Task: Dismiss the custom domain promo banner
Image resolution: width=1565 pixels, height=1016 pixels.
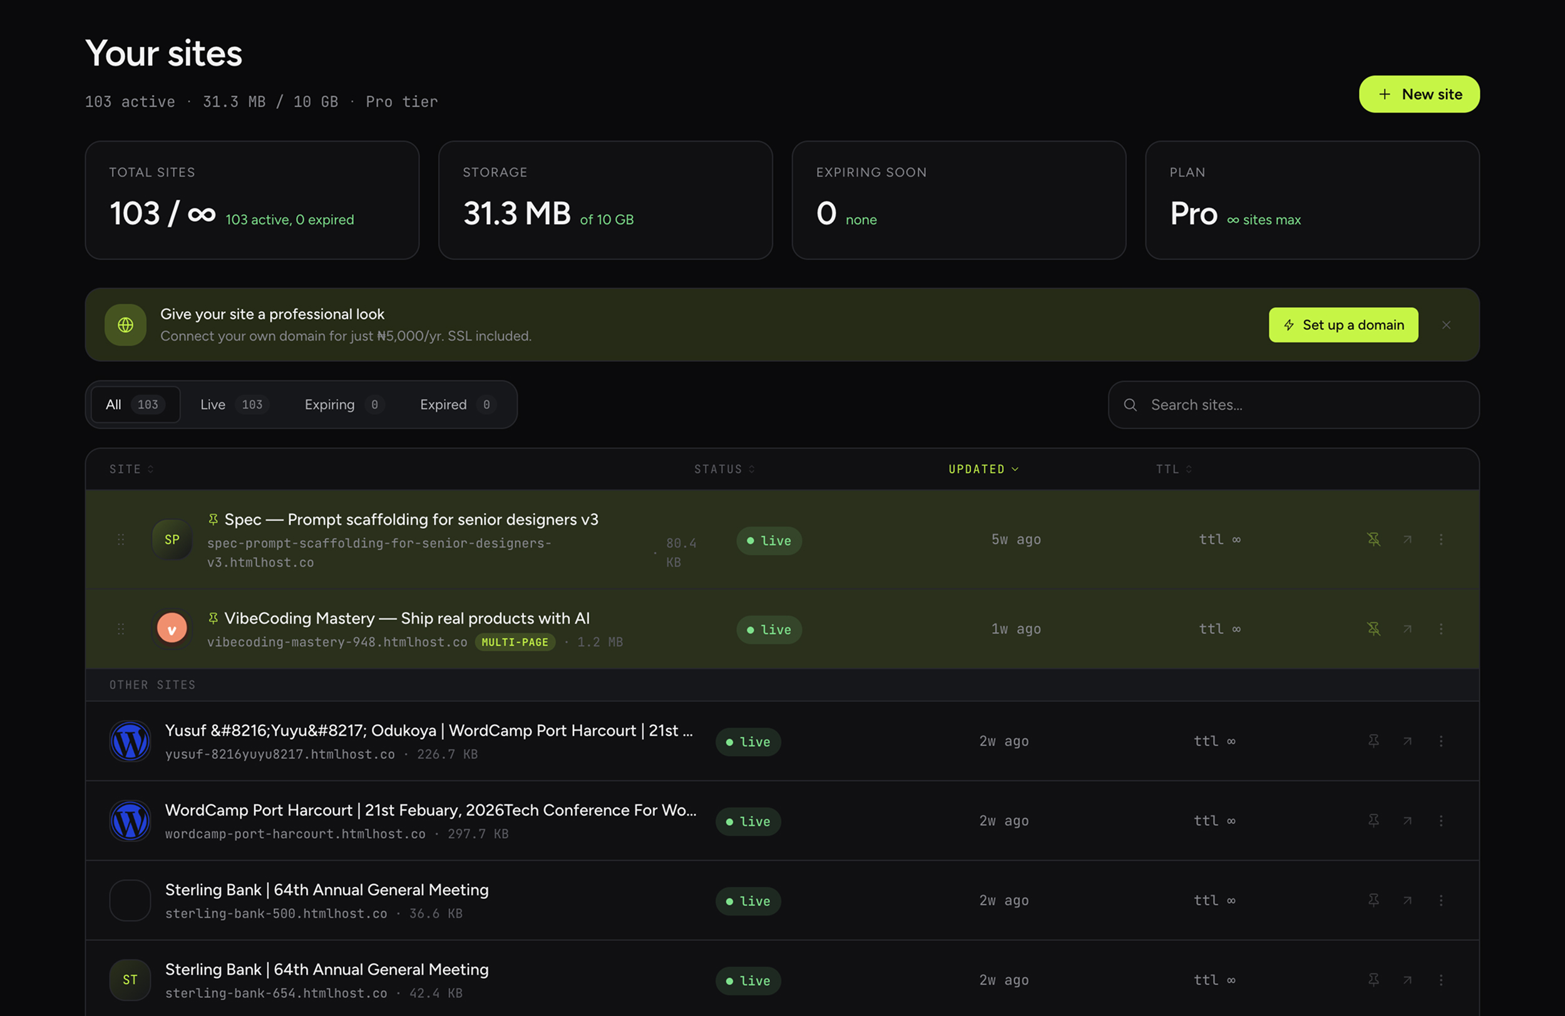Action: click(1446, 325)
